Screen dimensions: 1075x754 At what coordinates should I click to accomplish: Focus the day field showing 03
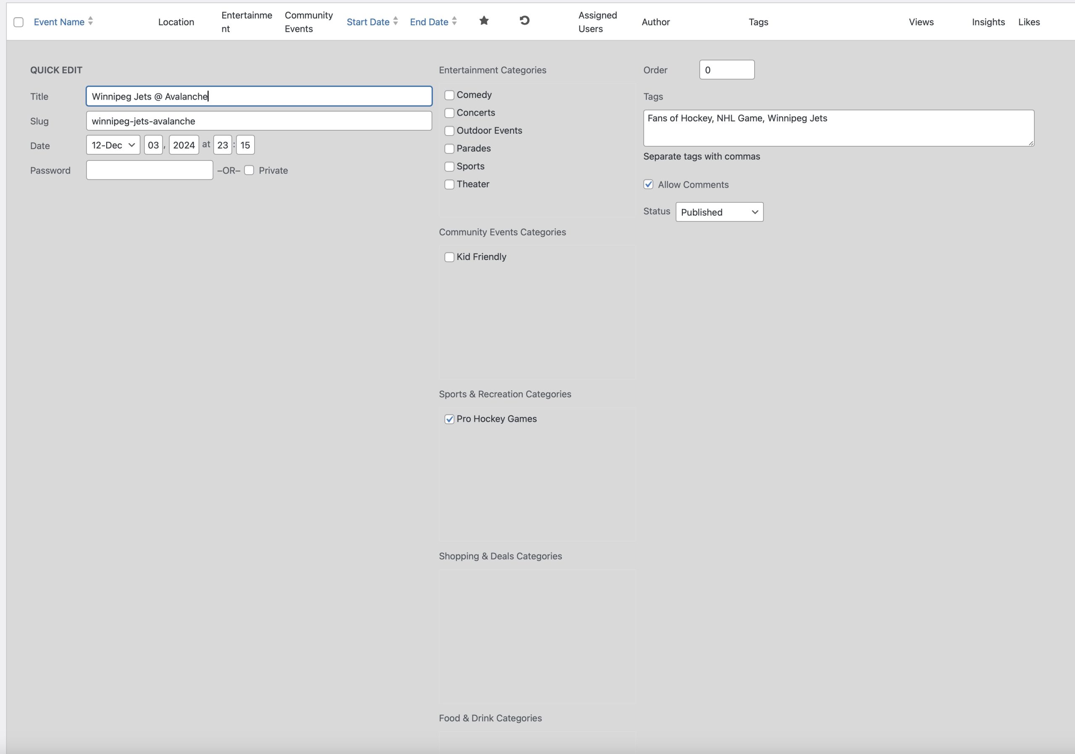point(154,145)
